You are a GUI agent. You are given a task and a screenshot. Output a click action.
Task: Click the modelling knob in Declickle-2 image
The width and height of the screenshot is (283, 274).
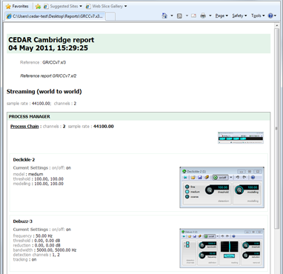click(239, 190)
